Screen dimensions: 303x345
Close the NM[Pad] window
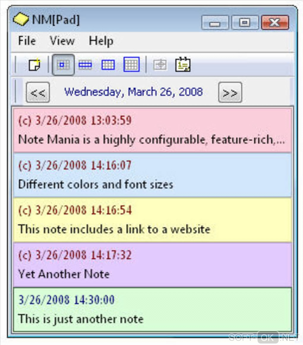point(275,23)
